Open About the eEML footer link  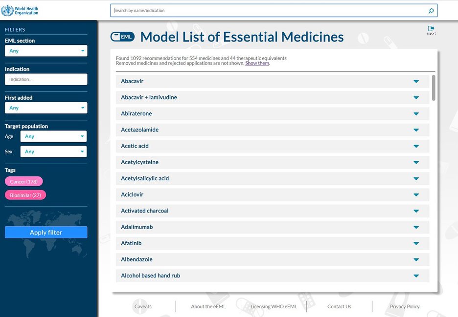tap(208, 307)
